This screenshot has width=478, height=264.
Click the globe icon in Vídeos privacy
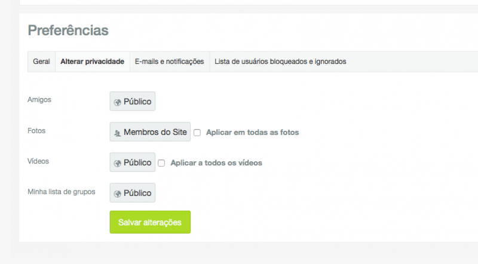(117, 164)
